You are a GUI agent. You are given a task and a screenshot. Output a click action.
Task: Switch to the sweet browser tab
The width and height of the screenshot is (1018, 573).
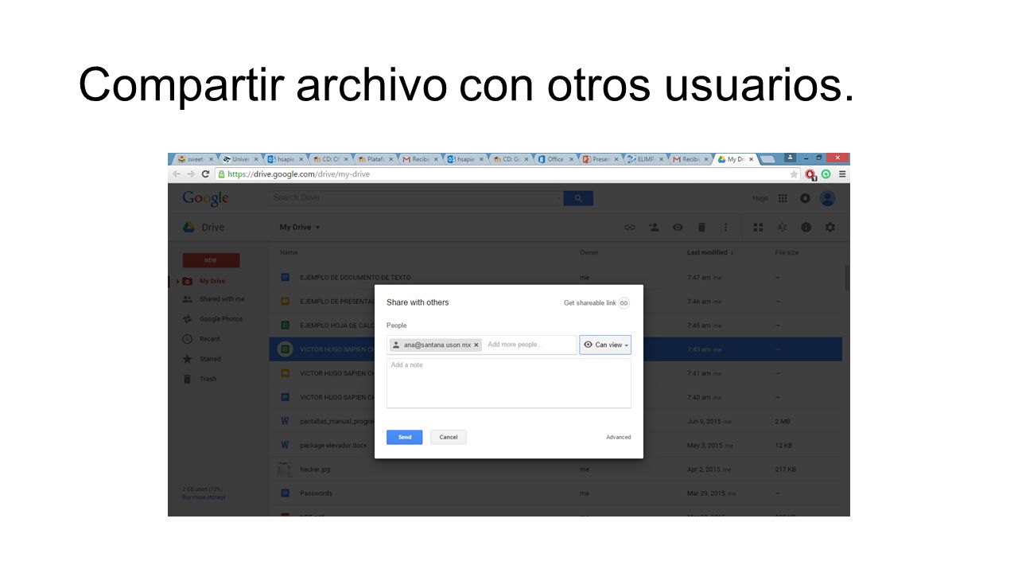click(195, 159)
